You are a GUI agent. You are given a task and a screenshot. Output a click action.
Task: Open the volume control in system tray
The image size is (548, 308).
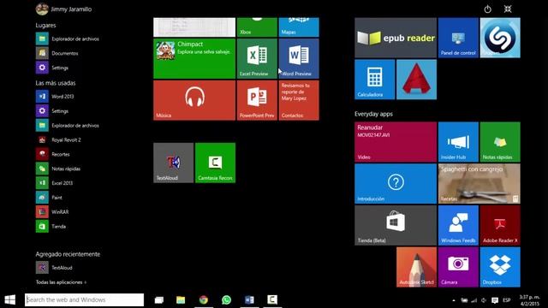point(484,300)
